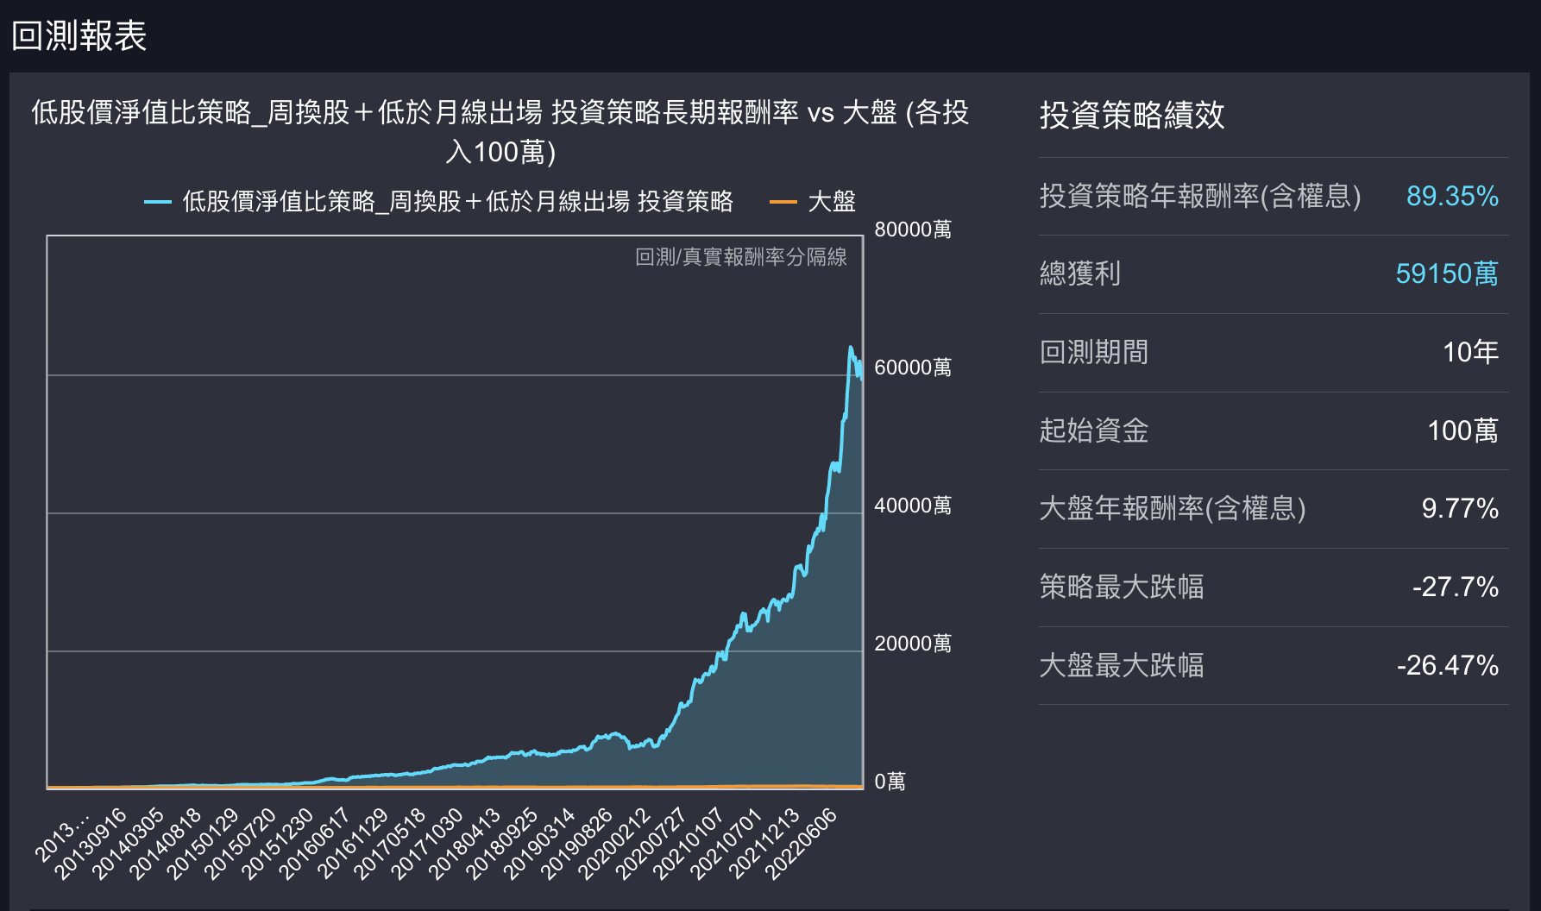Select the 策略最大跌幅 row label
The height and width of the screenshot is (911, 1541).
[x=1121, y=587]
